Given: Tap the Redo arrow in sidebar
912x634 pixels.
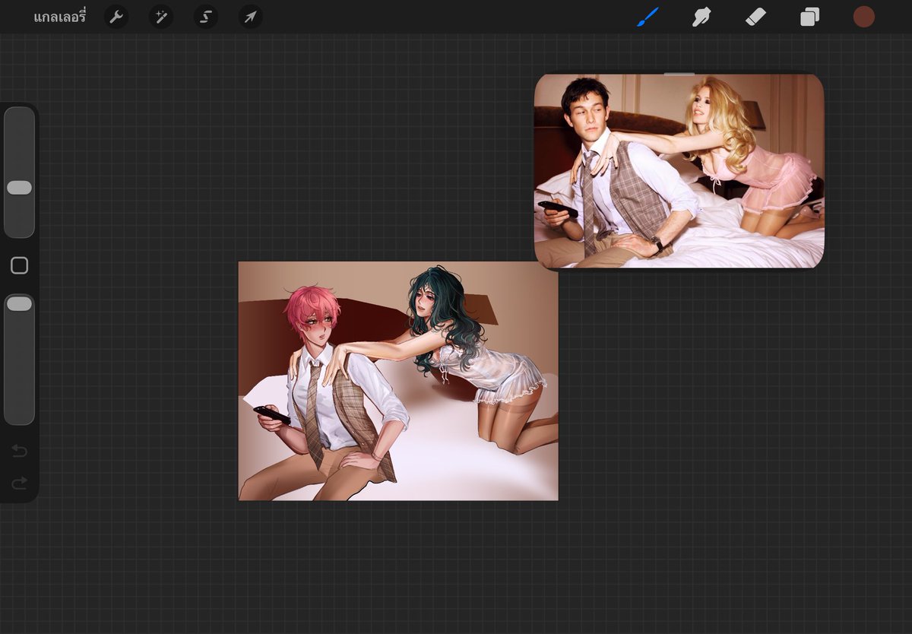Looking at the screenshot, I should 19,482.
